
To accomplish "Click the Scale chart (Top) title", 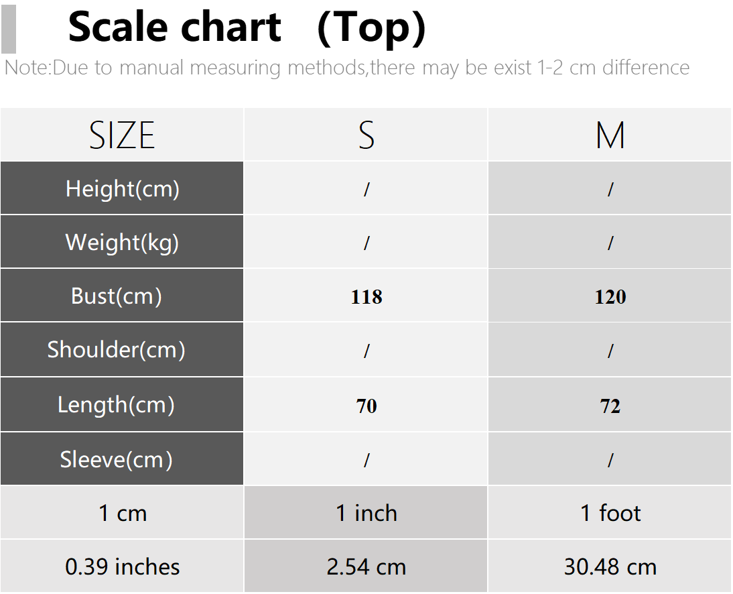I will click(247, 27).
